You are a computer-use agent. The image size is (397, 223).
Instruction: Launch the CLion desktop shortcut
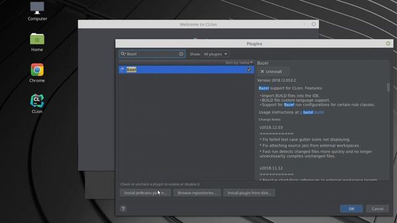pyautogui.click(x=37, y=103)
